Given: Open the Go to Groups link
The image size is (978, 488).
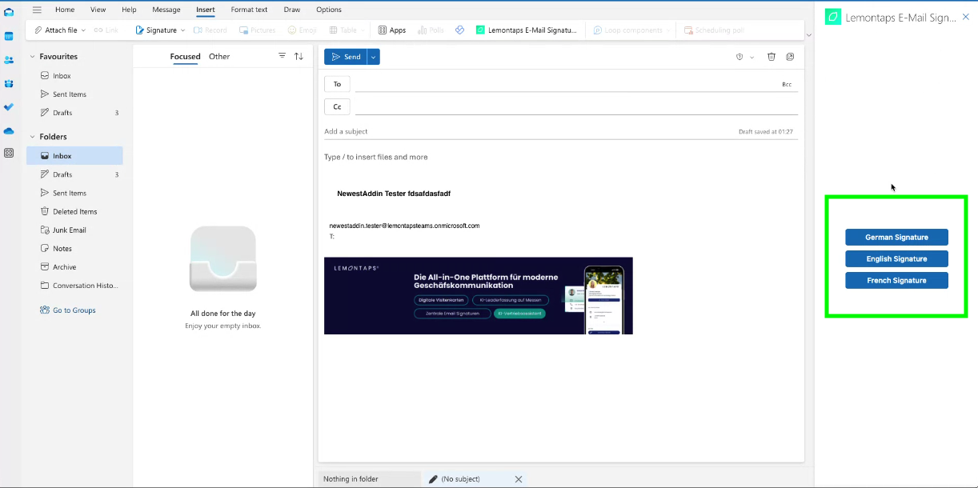Looking at the screenshot, I should (x=74, y=310).
